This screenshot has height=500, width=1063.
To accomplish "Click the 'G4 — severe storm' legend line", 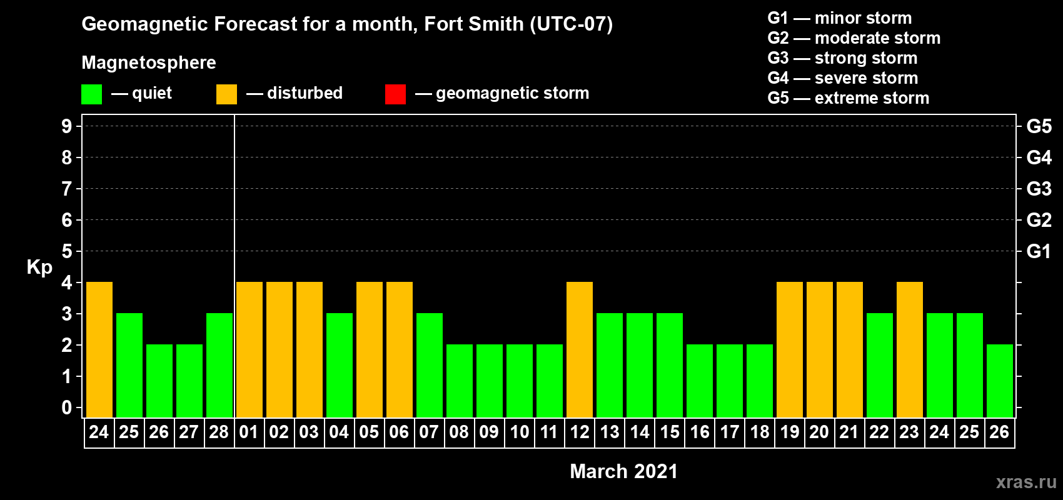I will 842,78.
